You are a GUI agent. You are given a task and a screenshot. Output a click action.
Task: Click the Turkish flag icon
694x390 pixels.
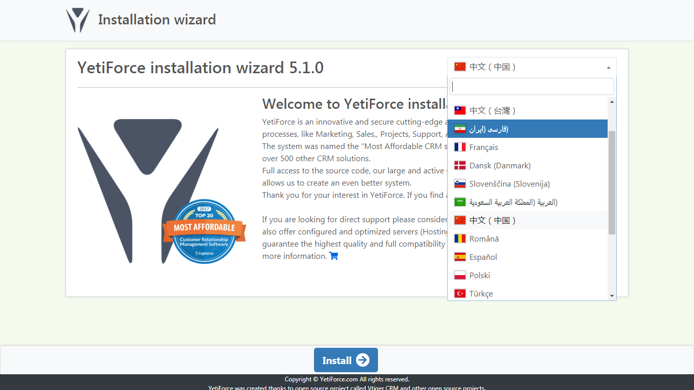[x=460, y=293]
